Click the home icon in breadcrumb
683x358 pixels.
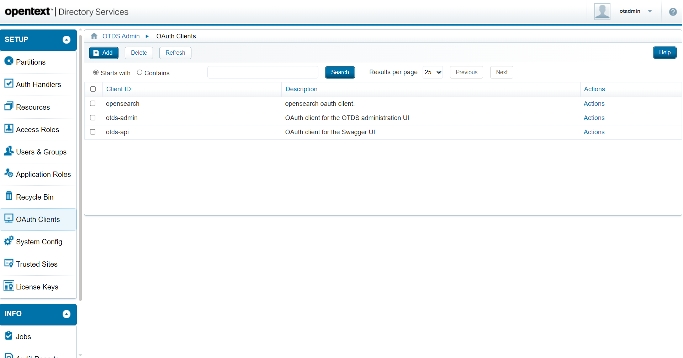pyautogui.click(x=94, y=36)
